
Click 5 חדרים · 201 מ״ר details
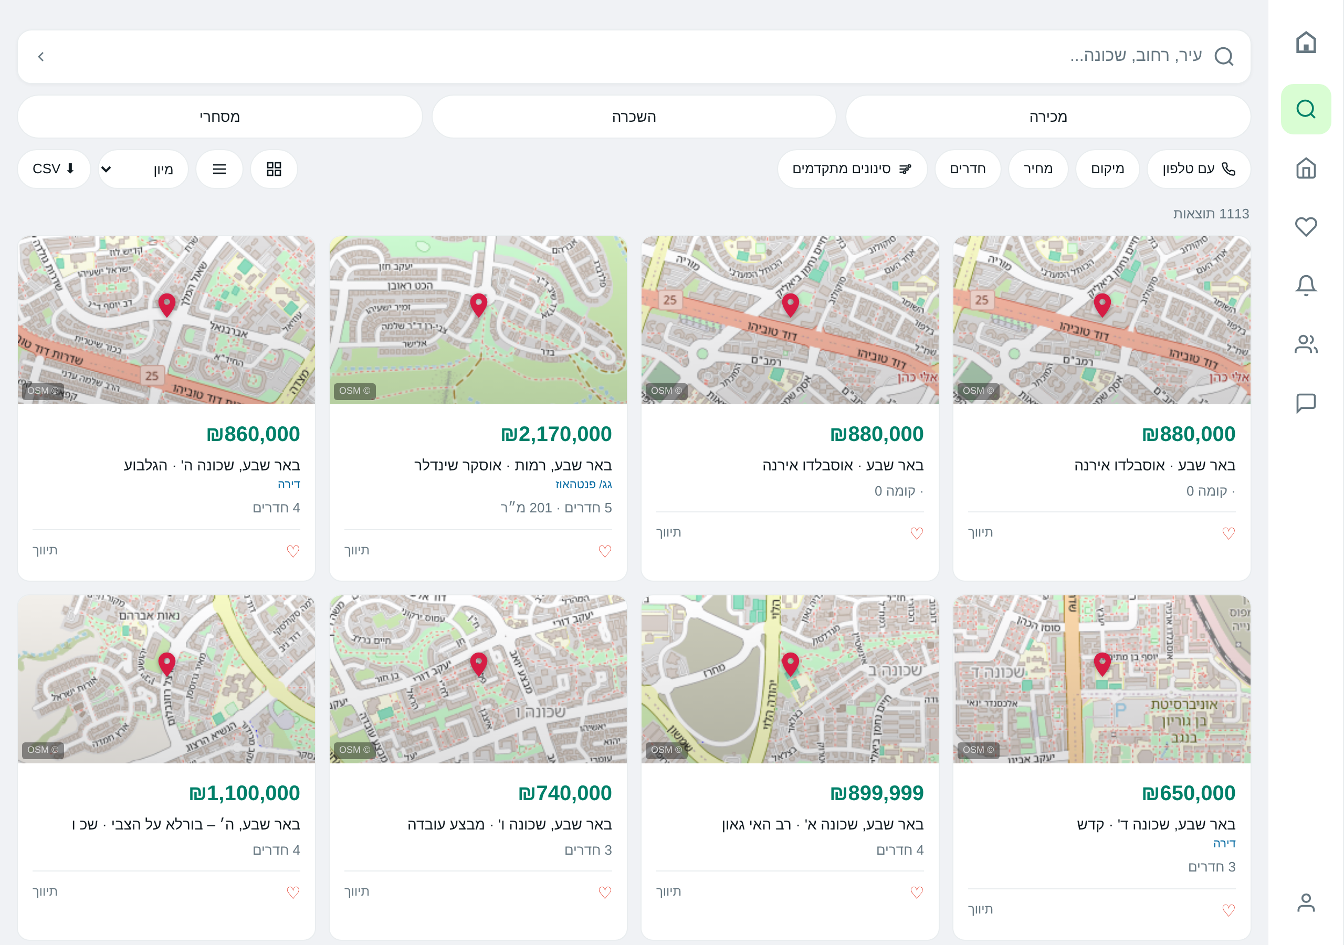[555, 508]
